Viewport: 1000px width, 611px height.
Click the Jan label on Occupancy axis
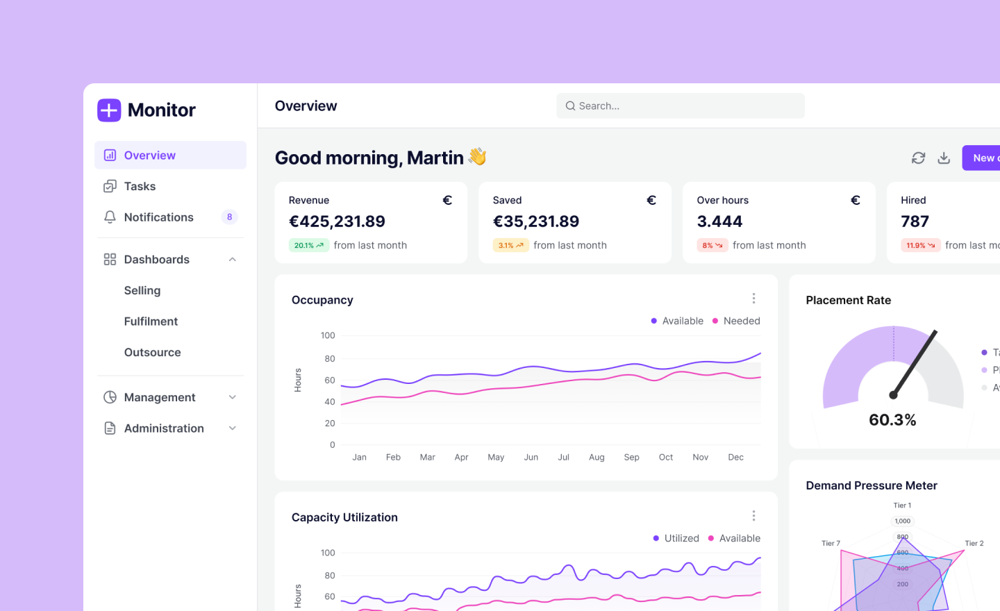point(359,457)
